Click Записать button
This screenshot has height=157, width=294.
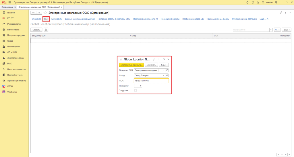pos(151,65)
